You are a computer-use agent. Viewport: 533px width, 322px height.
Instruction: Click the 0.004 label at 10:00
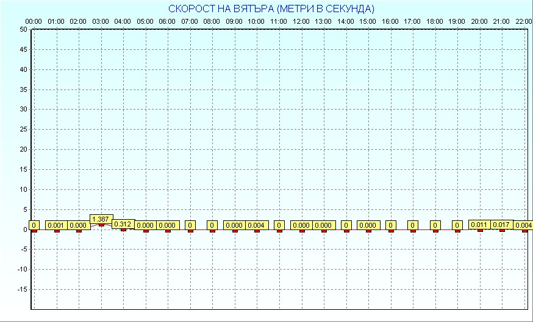[x=257, y=225]
